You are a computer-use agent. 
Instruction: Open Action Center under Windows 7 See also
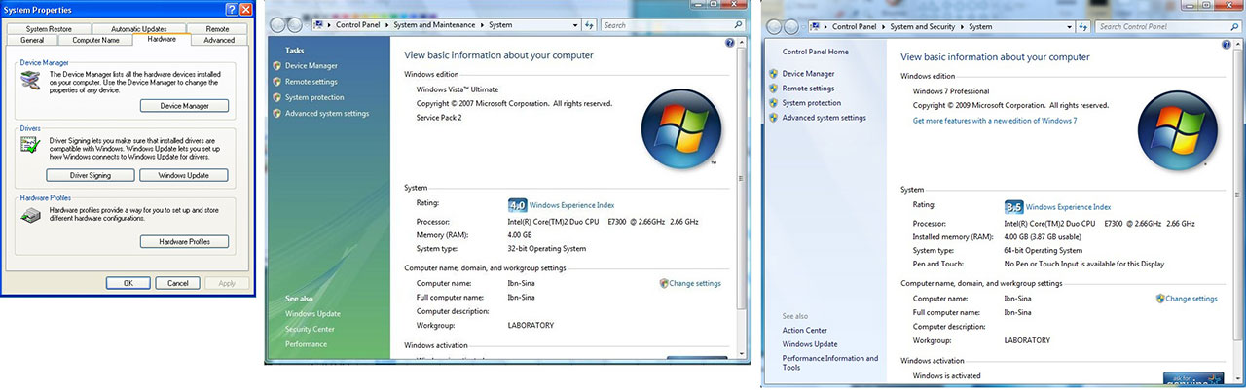click(x=804, y=330)
